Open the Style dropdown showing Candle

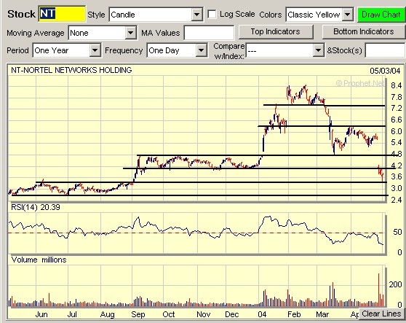[156, 15]
